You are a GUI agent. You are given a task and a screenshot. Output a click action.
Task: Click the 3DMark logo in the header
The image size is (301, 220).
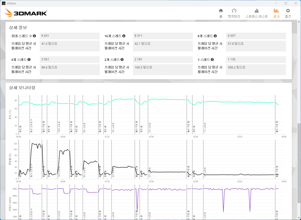point(26,13)
